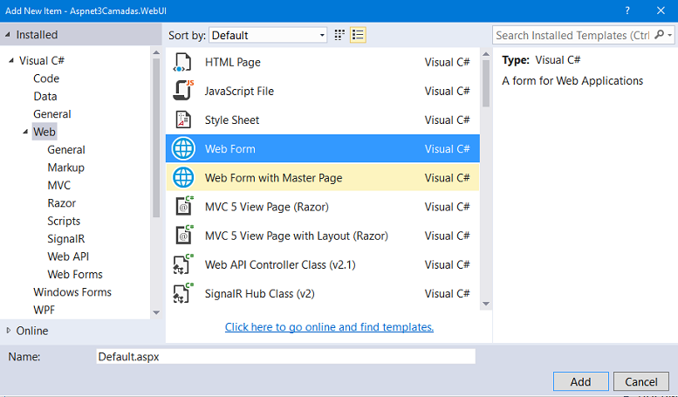Click the HTML Page template icon
The image size is (678, 397).
pyautogui.click(x=183, y=62)
